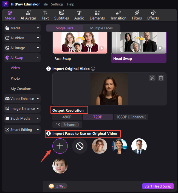The width and height of the screenshot is (178, 193).
Task: Expand the Smart Editing sidebar section
Action: point(22,130)
